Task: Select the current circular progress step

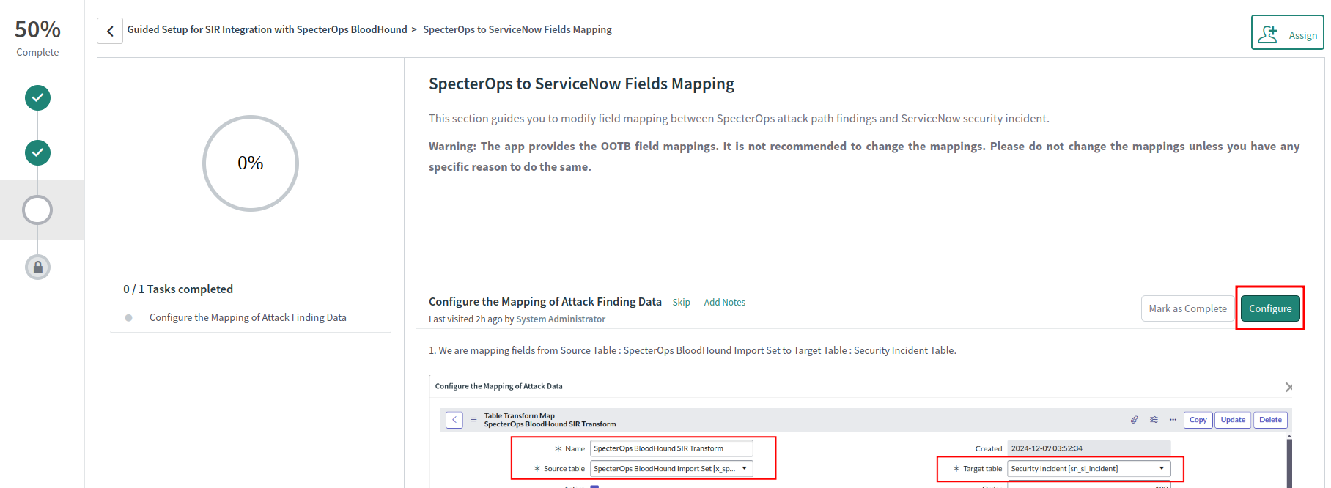Action: 37,210
